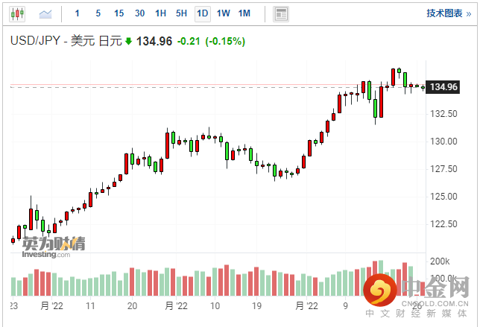Click the 134.96 current price label

443,87
